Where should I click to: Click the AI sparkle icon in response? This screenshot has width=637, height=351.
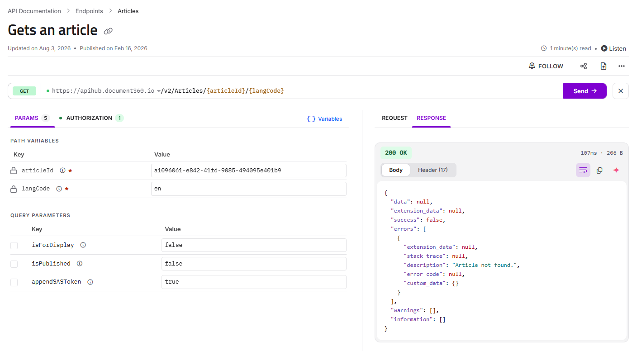click(x=616, y=170)
